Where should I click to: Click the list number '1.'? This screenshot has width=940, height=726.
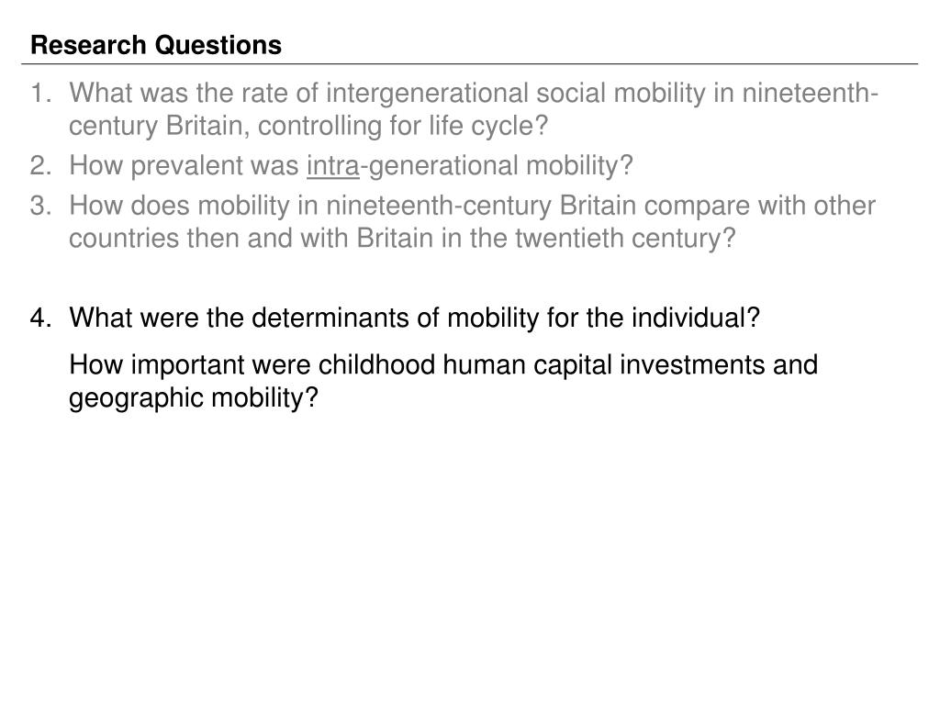[41, 94]
